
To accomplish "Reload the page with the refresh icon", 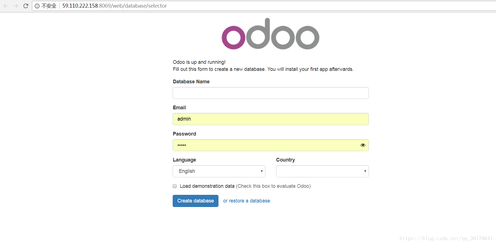I will (x=26, y=6).
